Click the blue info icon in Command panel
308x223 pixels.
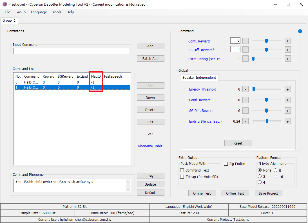click(x=300, y=31)
